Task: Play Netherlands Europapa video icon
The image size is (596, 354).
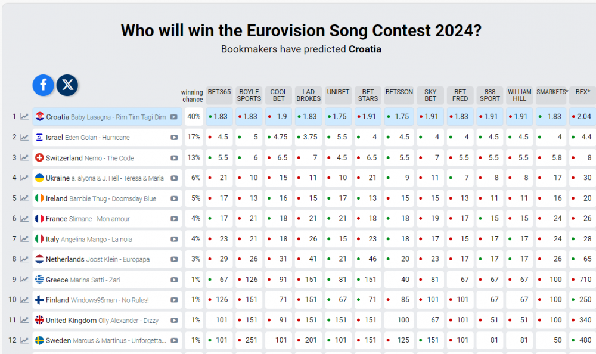Action: coord(174,259)
